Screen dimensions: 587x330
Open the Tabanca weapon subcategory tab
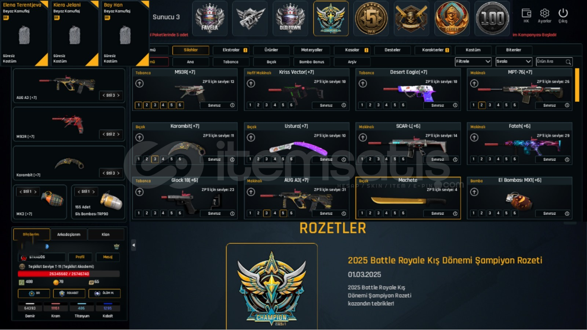[231, 62]
